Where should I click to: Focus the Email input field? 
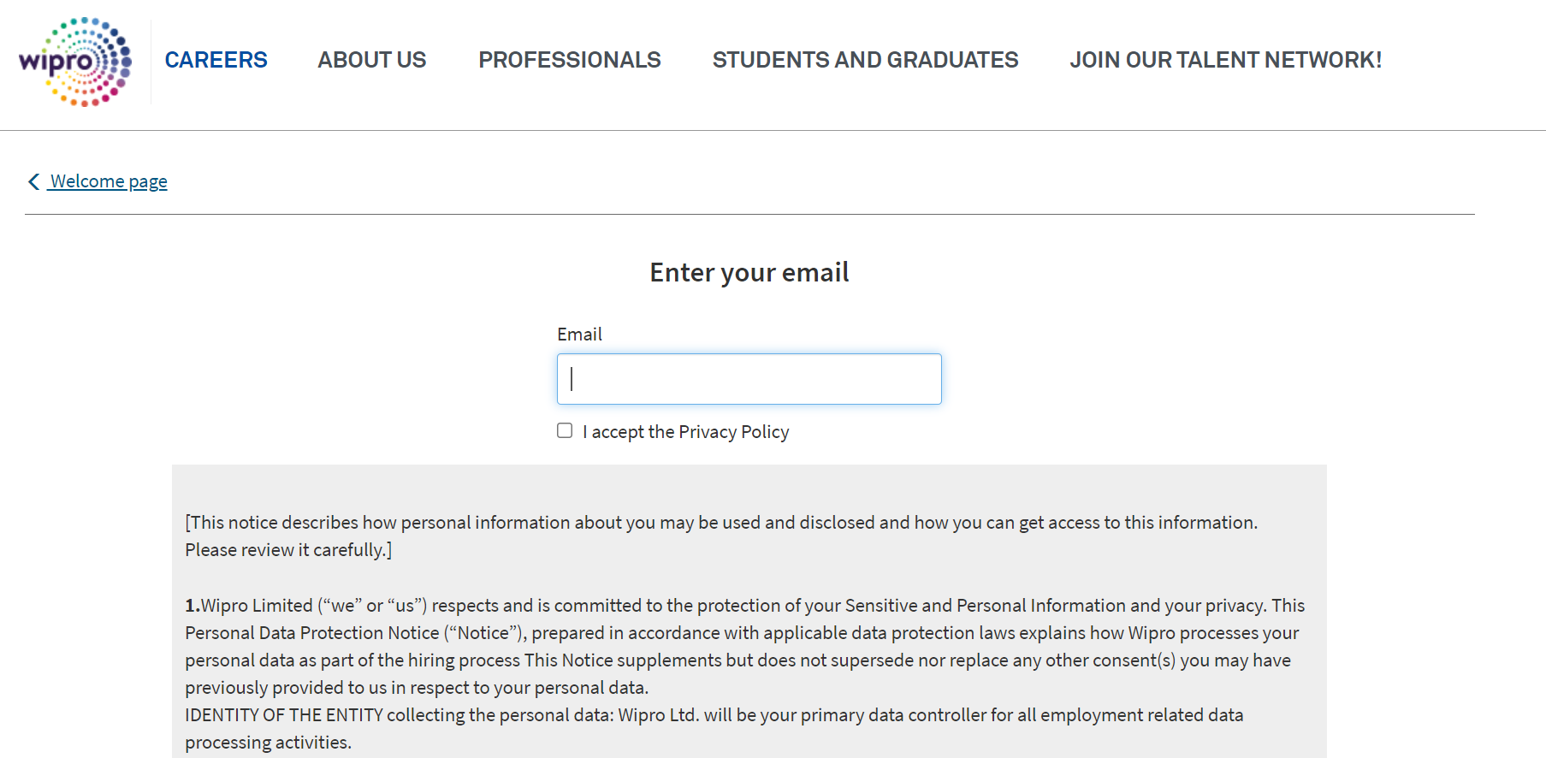[x=749, y=379]
